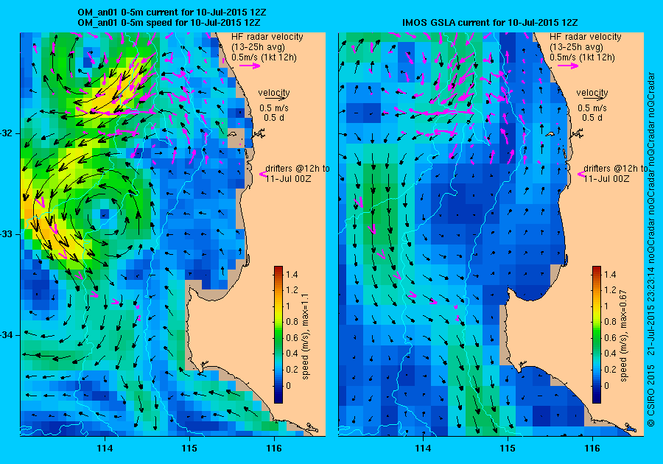Screen dimensions: 663x464
Task: Click '0.5m/s (1kt 12h)' text in left map
Action: click(264, 57)
